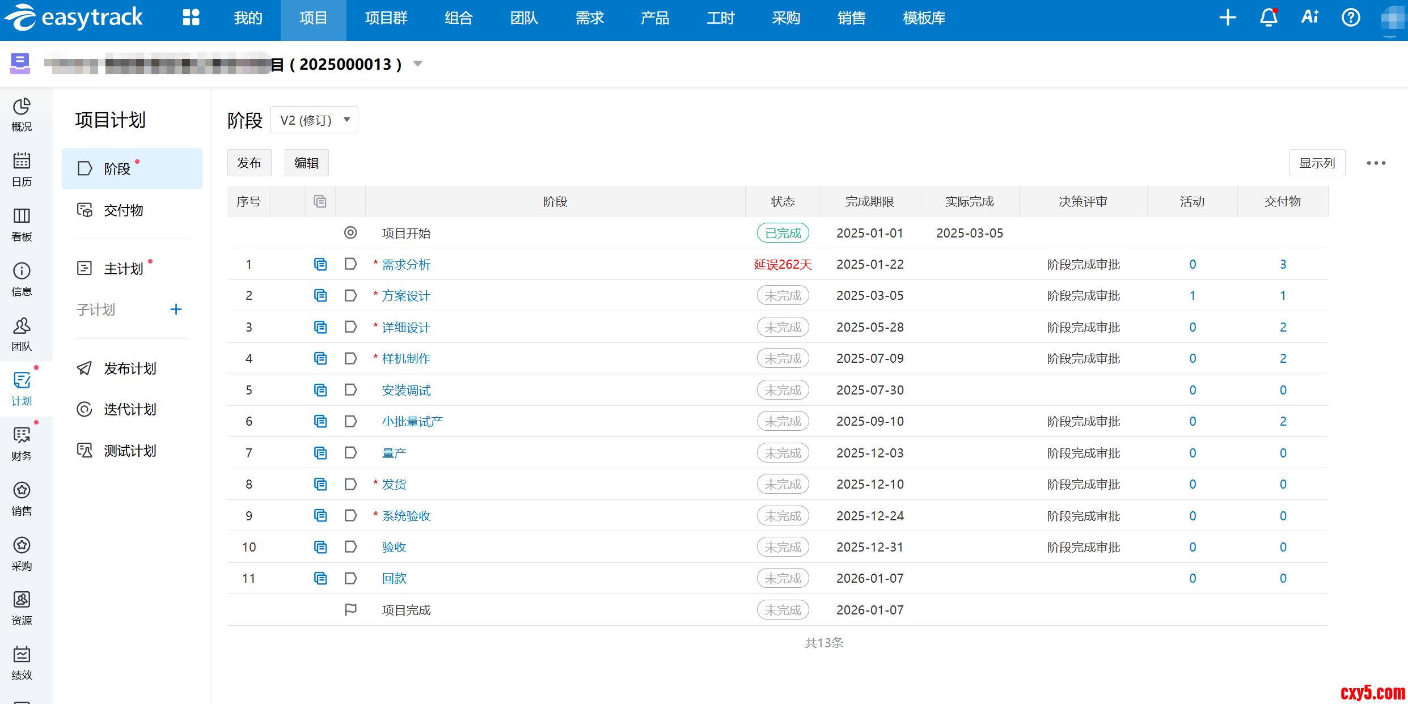Click detail icon for 需求分析 row
The width and height of the screenshot is (1408, 704).
(320, 264)
